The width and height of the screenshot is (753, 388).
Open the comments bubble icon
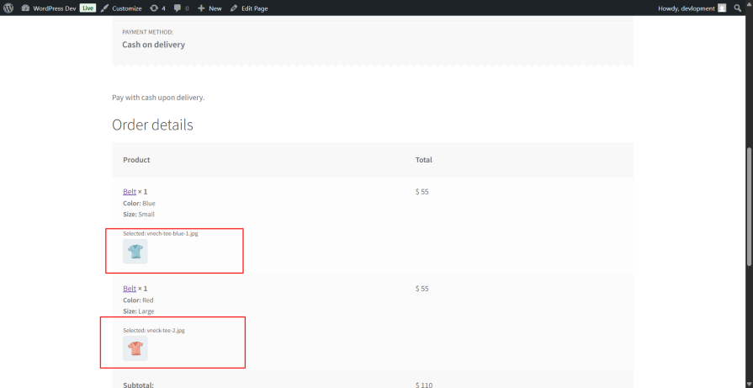pyautogui.click(x=178, y=8)
